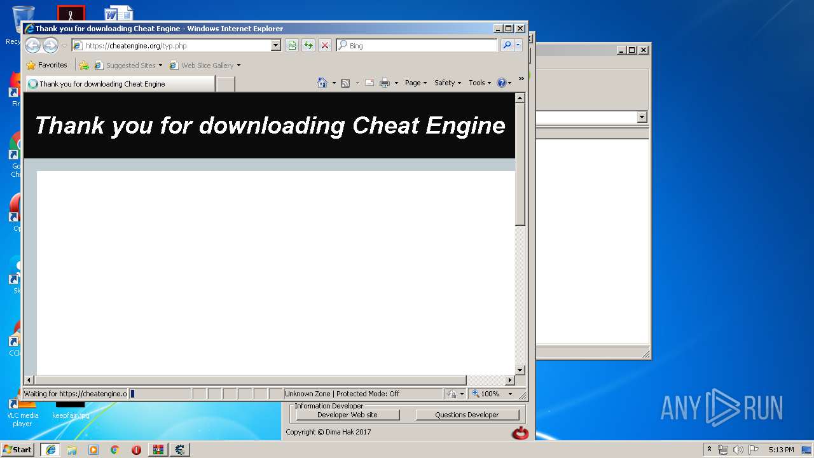Open the Web Slice Gallery link
This screenshot has width=814, height=458.
pyautogui.click(x=205, y=65)
